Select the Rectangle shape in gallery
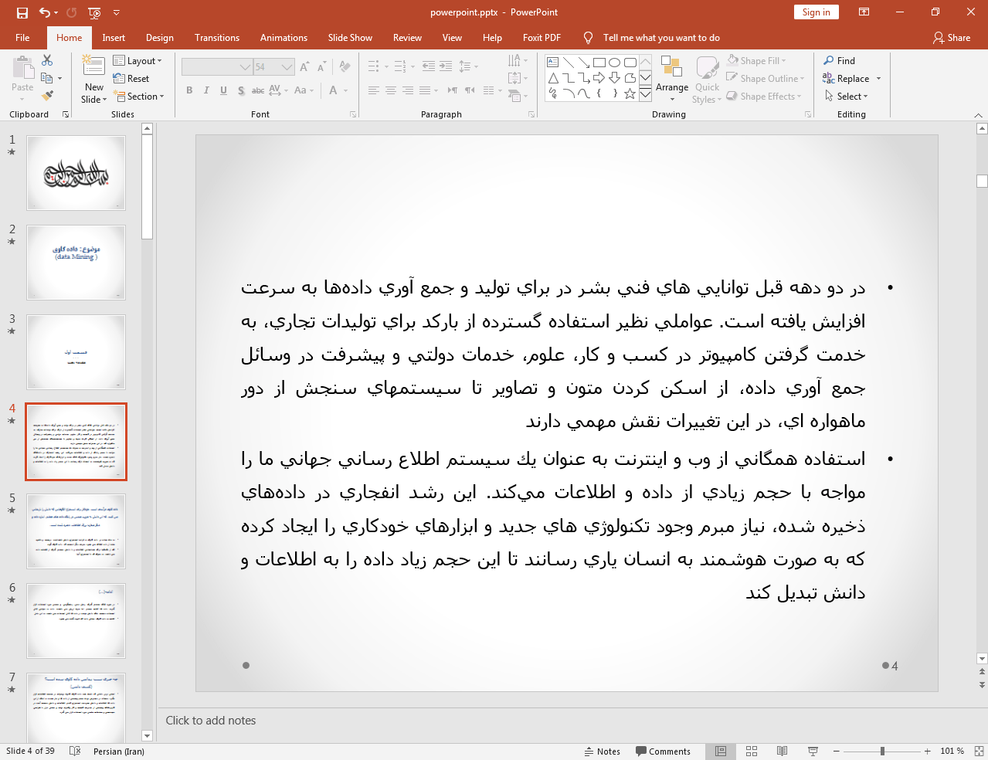Viewport: 988px width, 760px height. click(599, 63)
